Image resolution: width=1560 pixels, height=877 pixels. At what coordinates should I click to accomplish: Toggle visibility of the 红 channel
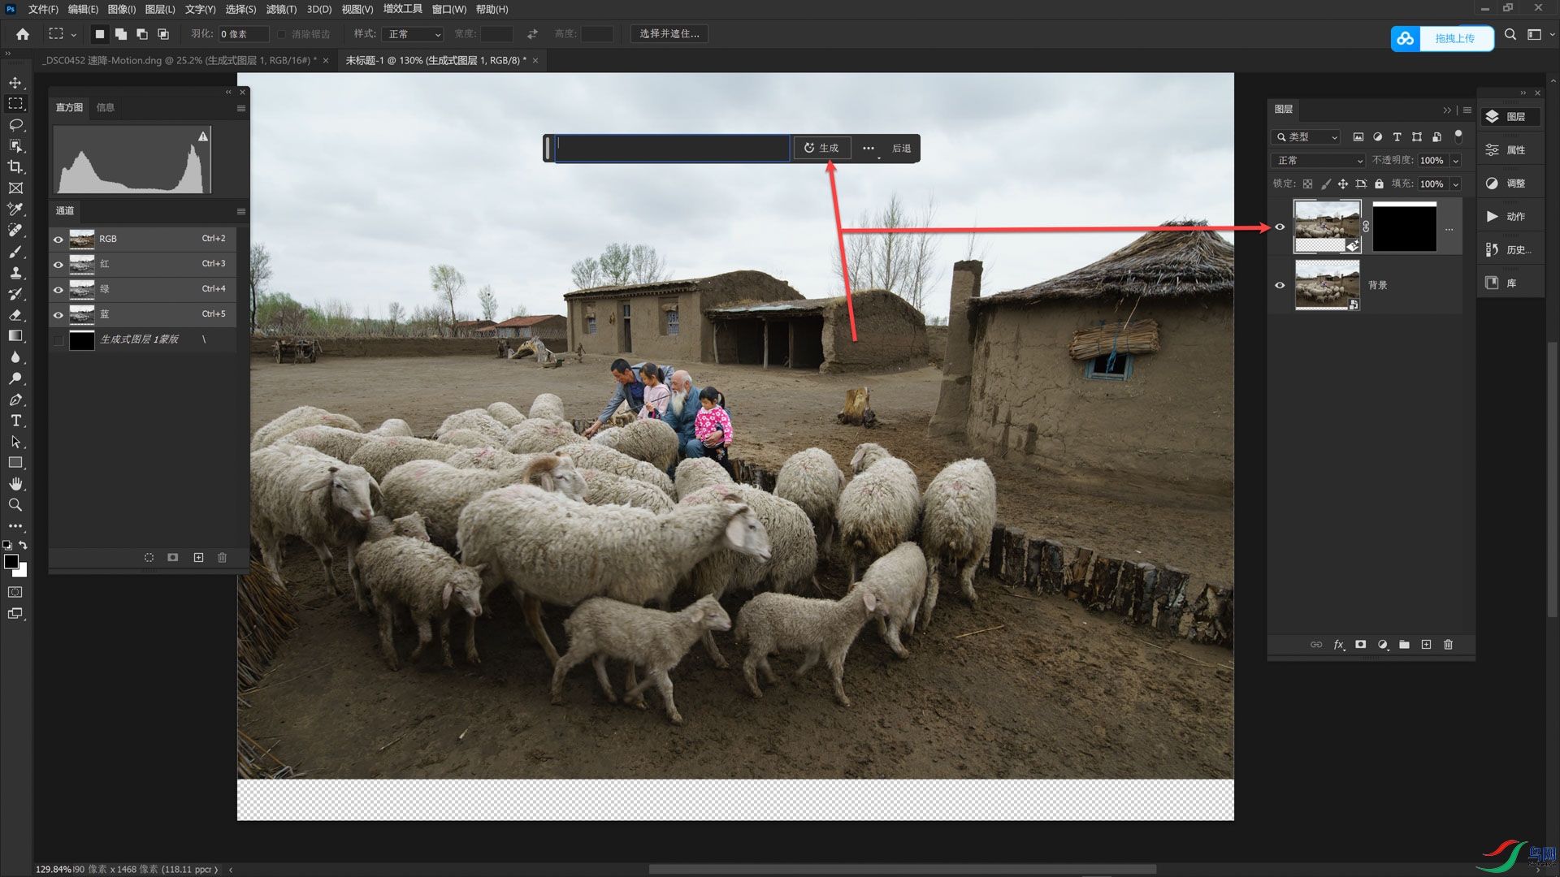[58, 265]
